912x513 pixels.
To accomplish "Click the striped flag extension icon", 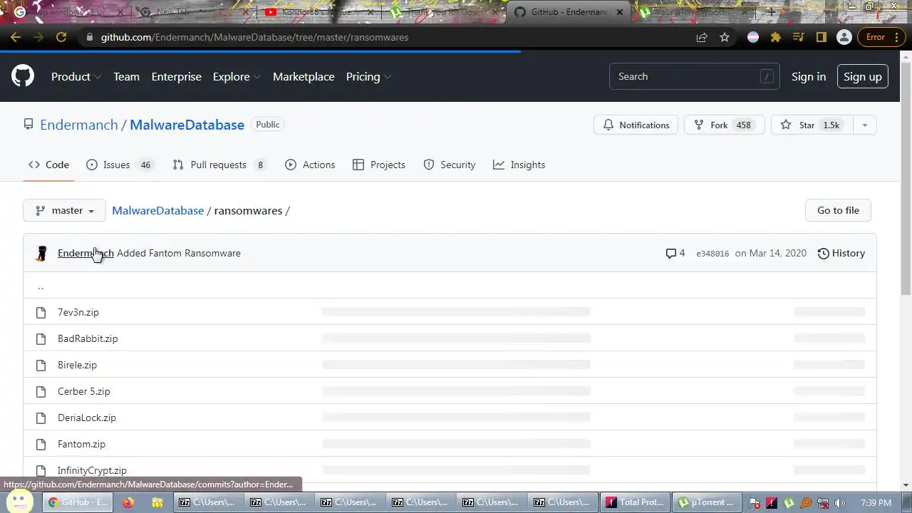I will [x=753, y=37].
